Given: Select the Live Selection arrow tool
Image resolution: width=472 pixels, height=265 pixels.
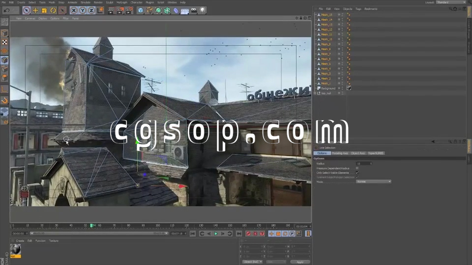Looking at the screenshot, I should (x=27, y=10).
